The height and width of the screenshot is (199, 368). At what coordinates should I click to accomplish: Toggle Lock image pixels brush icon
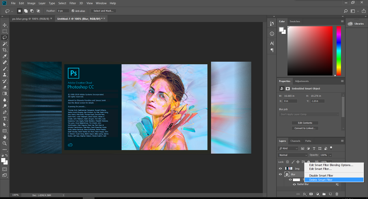pyautogui.click(x=293, y=162)
